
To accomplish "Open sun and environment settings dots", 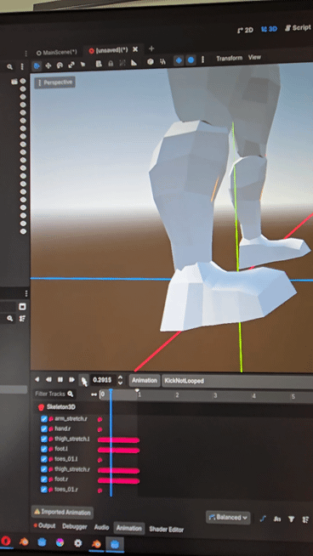I will click(x=203, y=60).
